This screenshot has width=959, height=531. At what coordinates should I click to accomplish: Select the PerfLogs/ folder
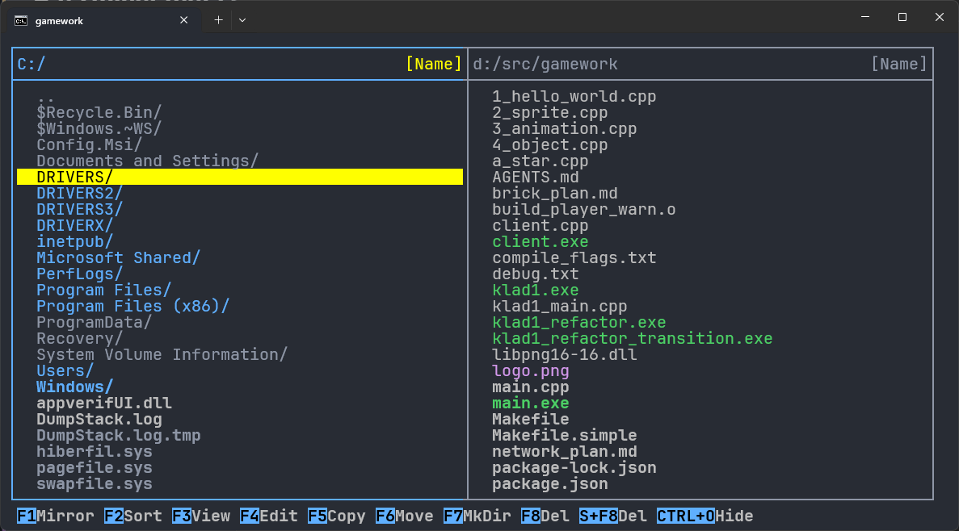[x=79, y=274]
